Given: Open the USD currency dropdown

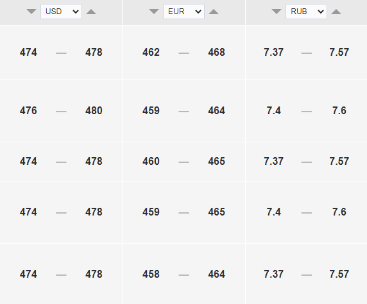Looking at the screenshot, I should pos(62,12).
